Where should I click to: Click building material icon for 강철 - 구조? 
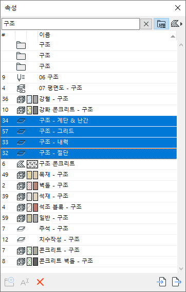(21, 99)
